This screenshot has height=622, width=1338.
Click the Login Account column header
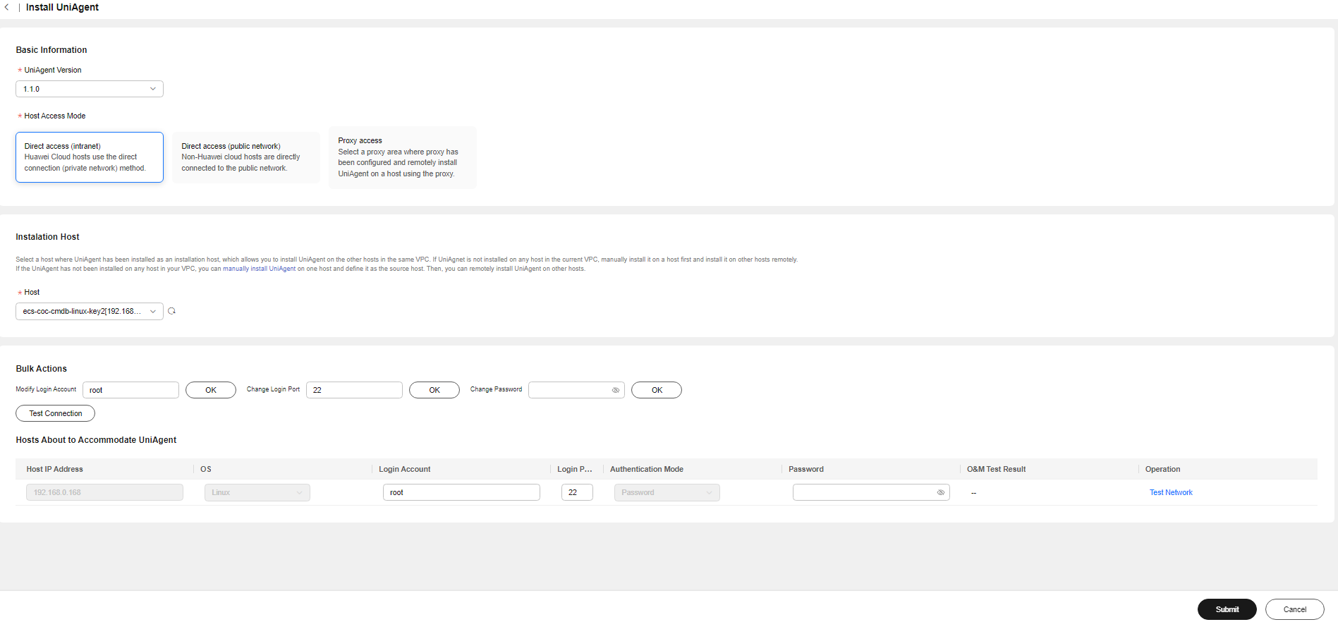pos(404,469)
